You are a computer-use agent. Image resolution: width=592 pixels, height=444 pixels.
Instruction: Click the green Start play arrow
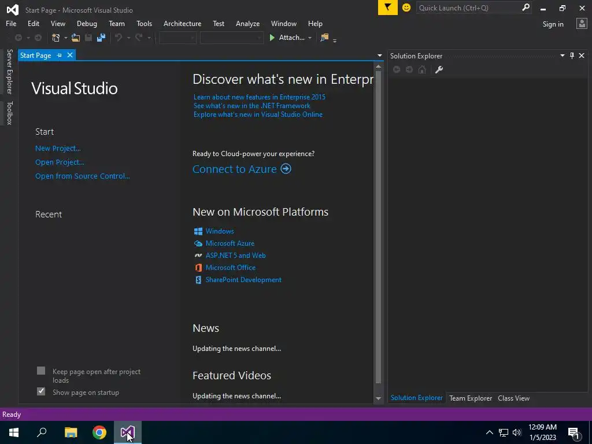point(272,38)
